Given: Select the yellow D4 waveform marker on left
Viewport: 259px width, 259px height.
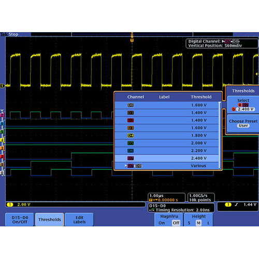Looking at the screenshot, I should (2, 140).
